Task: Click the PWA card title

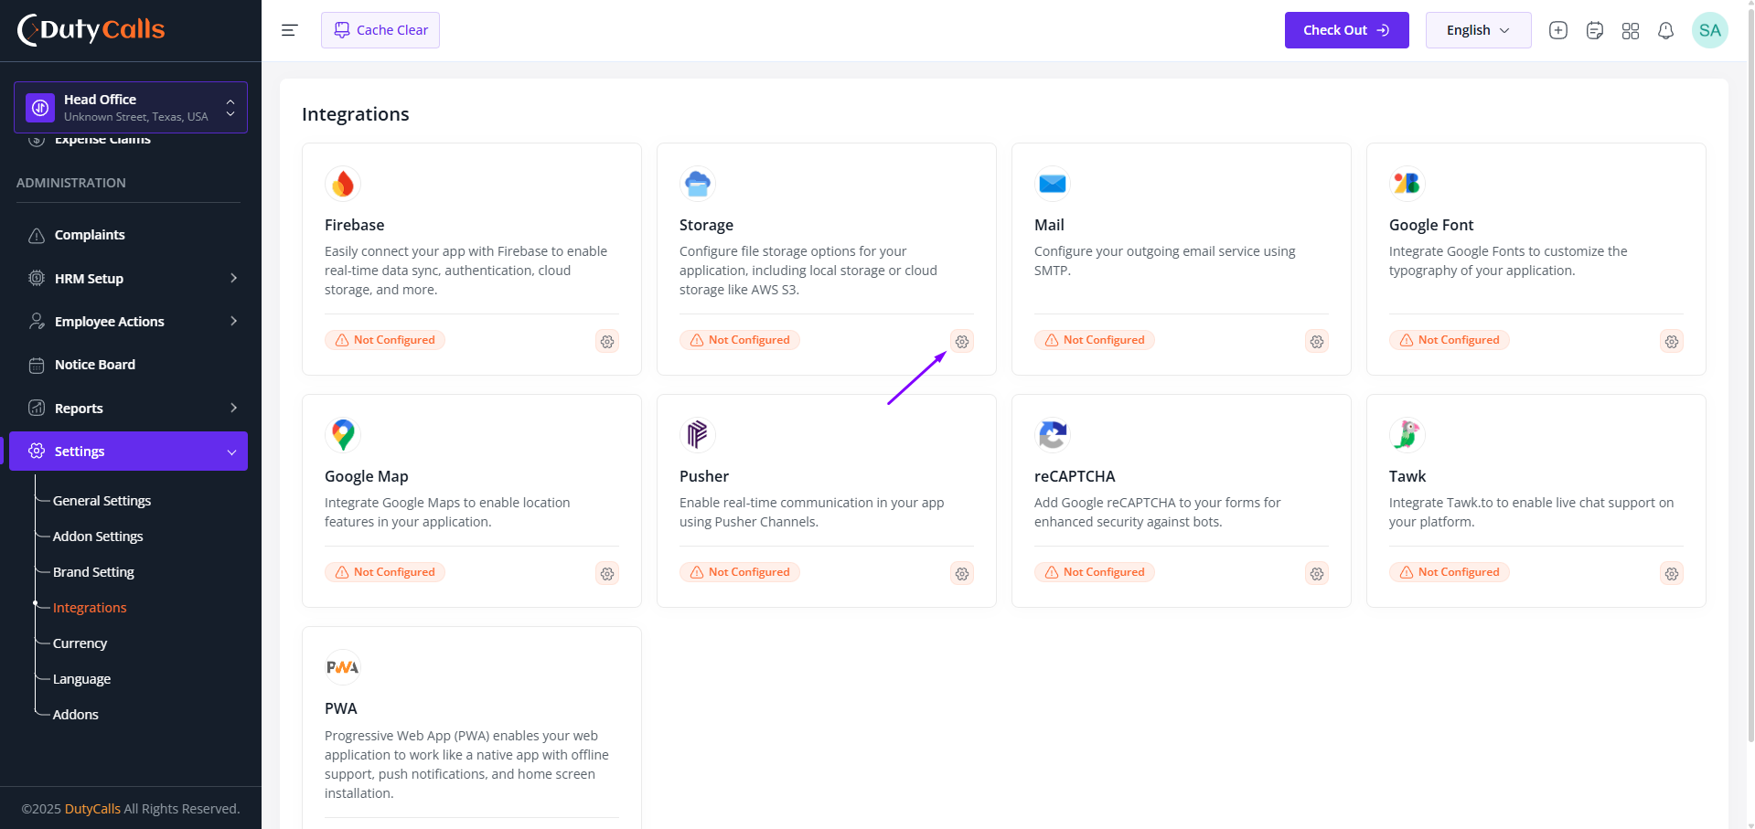Action: point(340,708)
